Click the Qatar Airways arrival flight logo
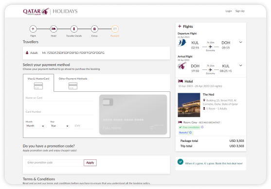Image resolution: width=271 pixels, height=189 pixels. tap(182, 66)
